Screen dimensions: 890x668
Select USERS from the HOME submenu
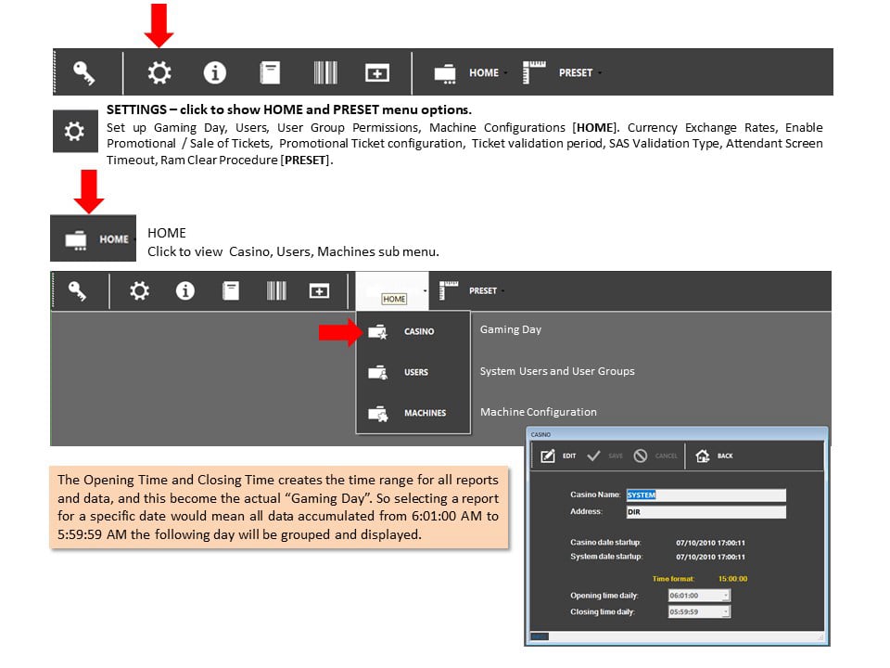tap(413, 372)
